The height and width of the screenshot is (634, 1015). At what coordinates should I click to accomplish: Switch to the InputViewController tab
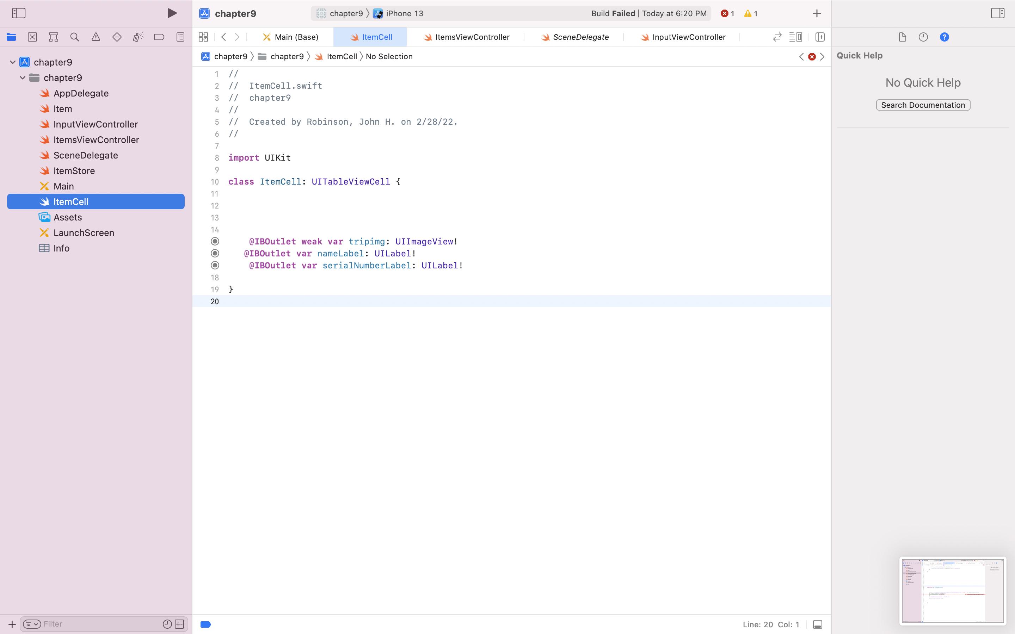coord(682,37)
